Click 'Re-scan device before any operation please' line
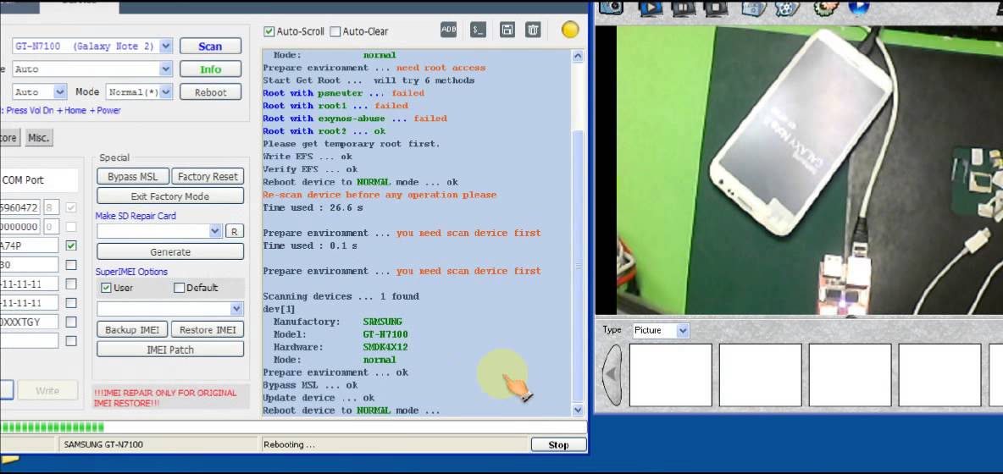The height and width of the screenshot is (474, 1003). click(x=380, y=194)
